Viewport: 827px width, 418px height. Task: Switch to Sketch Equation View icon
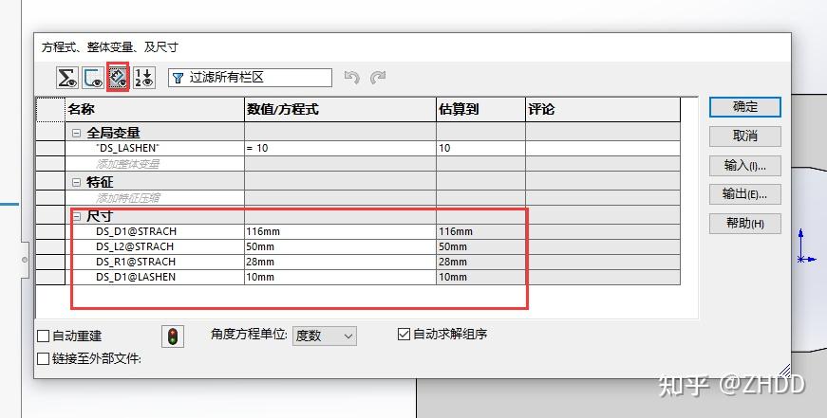93,78
